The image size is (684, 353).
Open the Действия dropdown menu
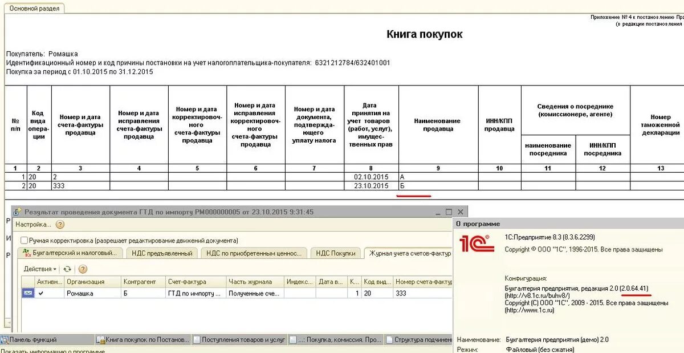pyautogui.click(x=40, y=269)
